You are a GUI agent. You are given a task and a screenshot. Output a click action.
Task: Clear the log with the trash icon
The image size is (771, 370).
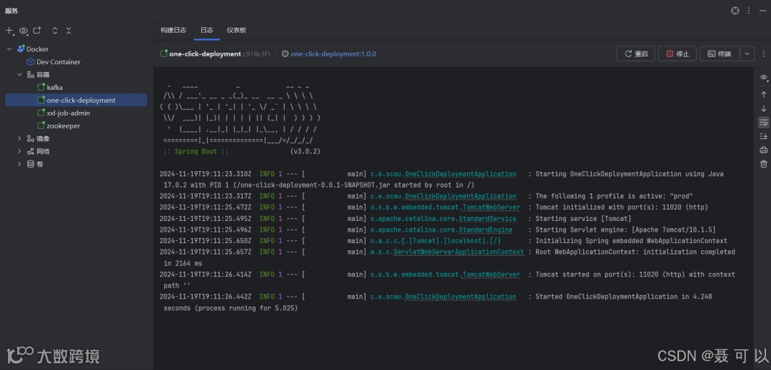pos(763,165)
